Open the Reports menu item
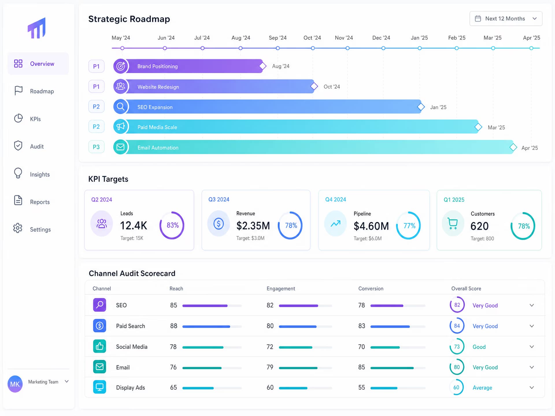555x416 pixels. pos(38,202)
